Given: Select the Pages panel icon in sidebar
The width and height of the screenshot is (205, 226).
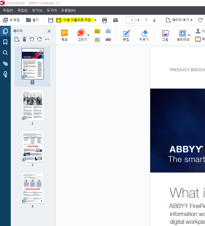Looking at the screenshot, I should click(5, 31).
